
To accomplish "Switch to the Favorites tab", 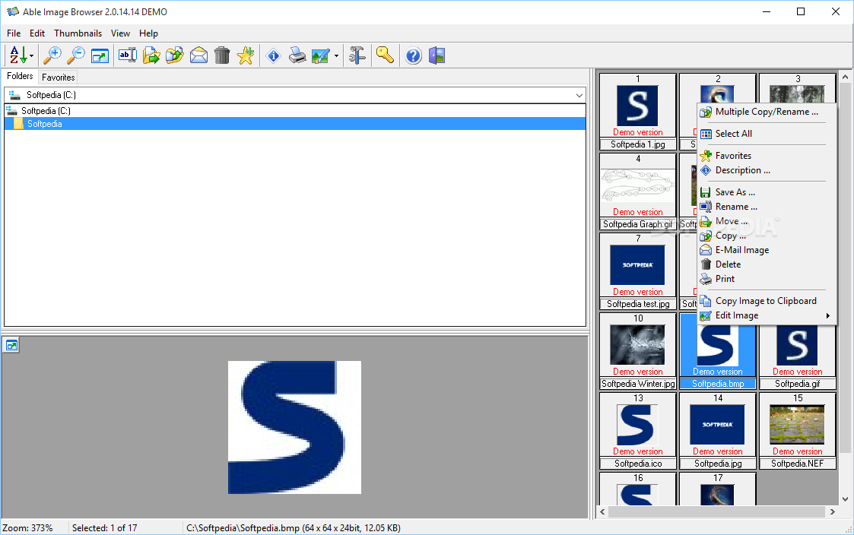I will [59, 78].
